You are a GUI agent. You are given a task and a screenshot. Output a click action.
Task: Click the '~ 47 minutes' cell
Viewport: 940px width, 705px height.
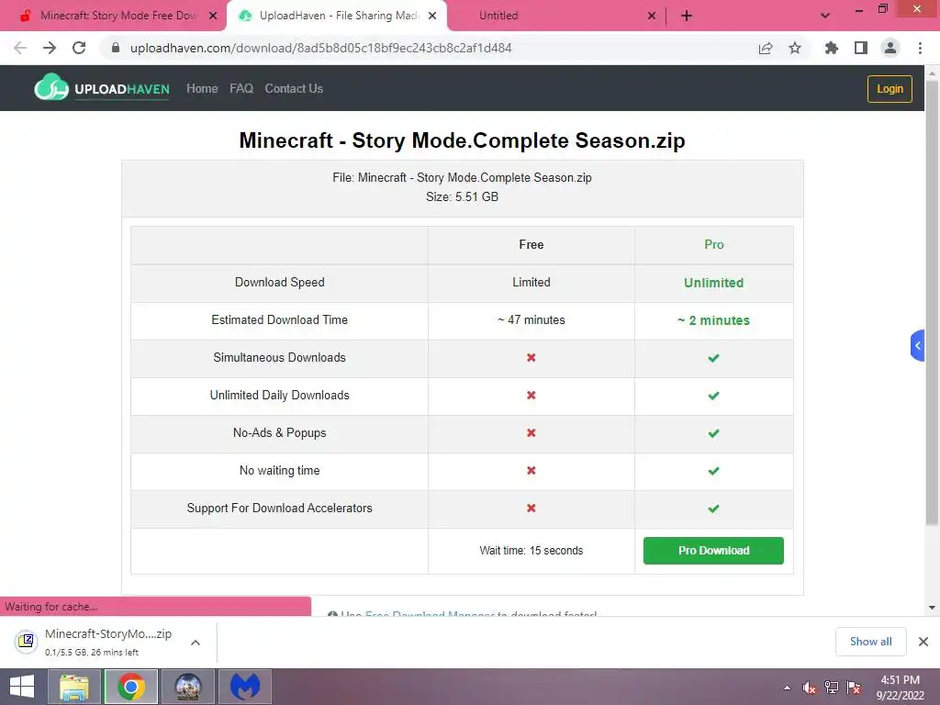point(532,320)
